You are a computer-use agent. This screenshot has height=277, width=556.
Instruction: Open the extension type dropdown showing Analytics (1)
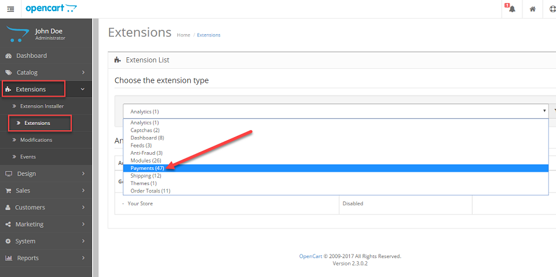click(335, 111)
